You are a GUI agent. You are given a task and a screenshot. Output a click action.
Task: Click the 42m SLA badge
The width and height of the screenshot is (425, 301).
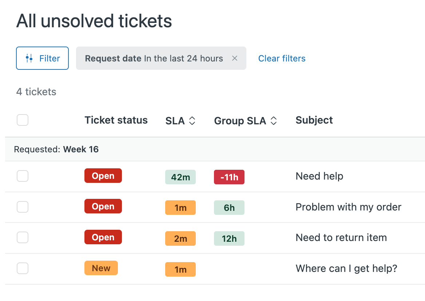(180, 177)
